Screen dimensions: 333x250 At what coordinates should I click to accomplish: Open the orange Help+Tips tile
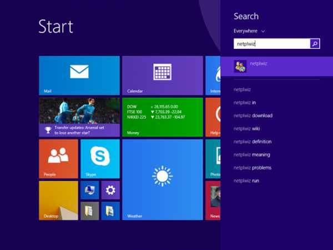213,117
